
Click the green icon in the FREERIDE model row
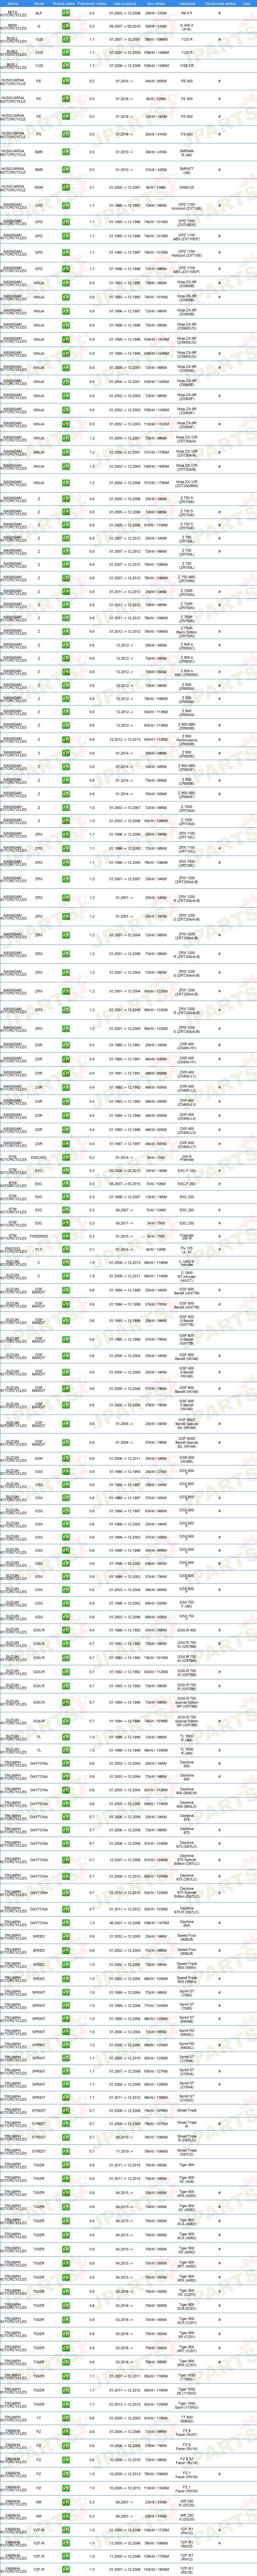pos(66,1236)
